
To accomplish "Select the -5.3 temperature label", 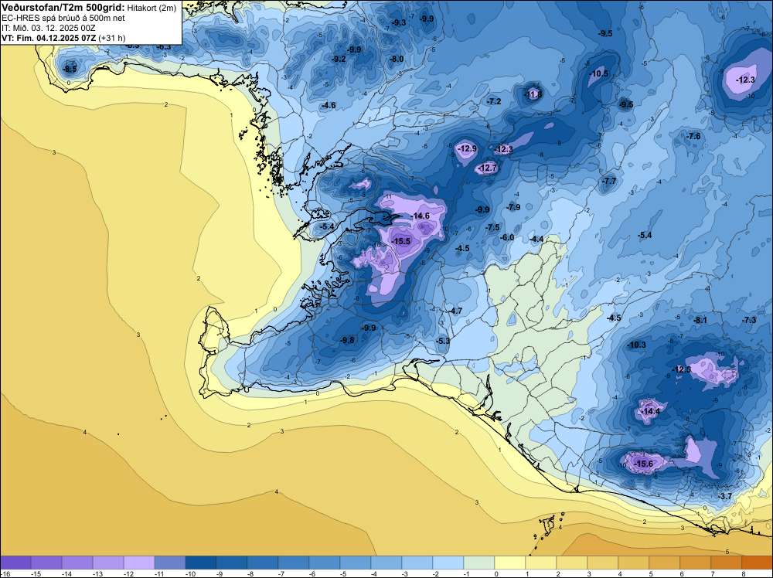I will (x=443, y=341).
